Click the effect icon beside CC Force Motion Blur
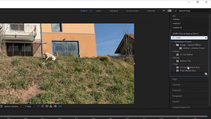Viewport: 211px width, 119px height. (177, 67)
